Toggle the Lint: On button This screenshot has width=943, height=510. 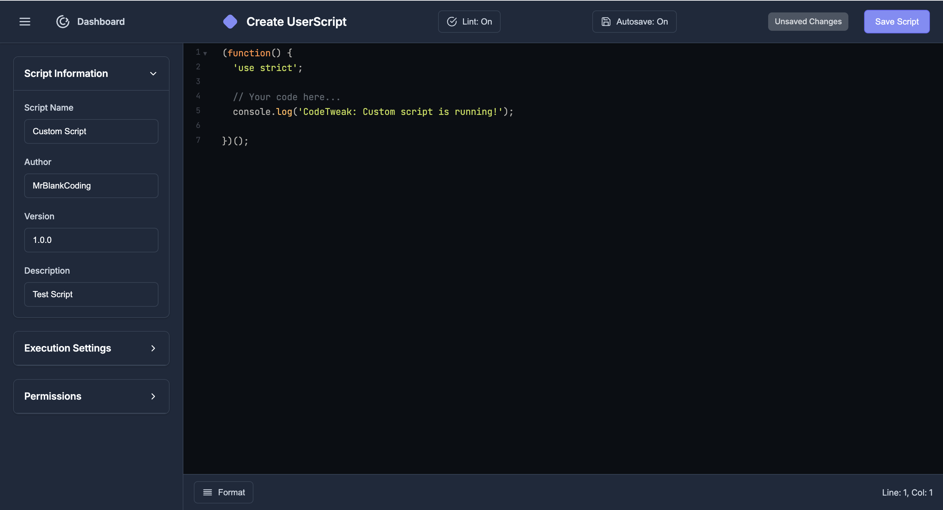469,22
